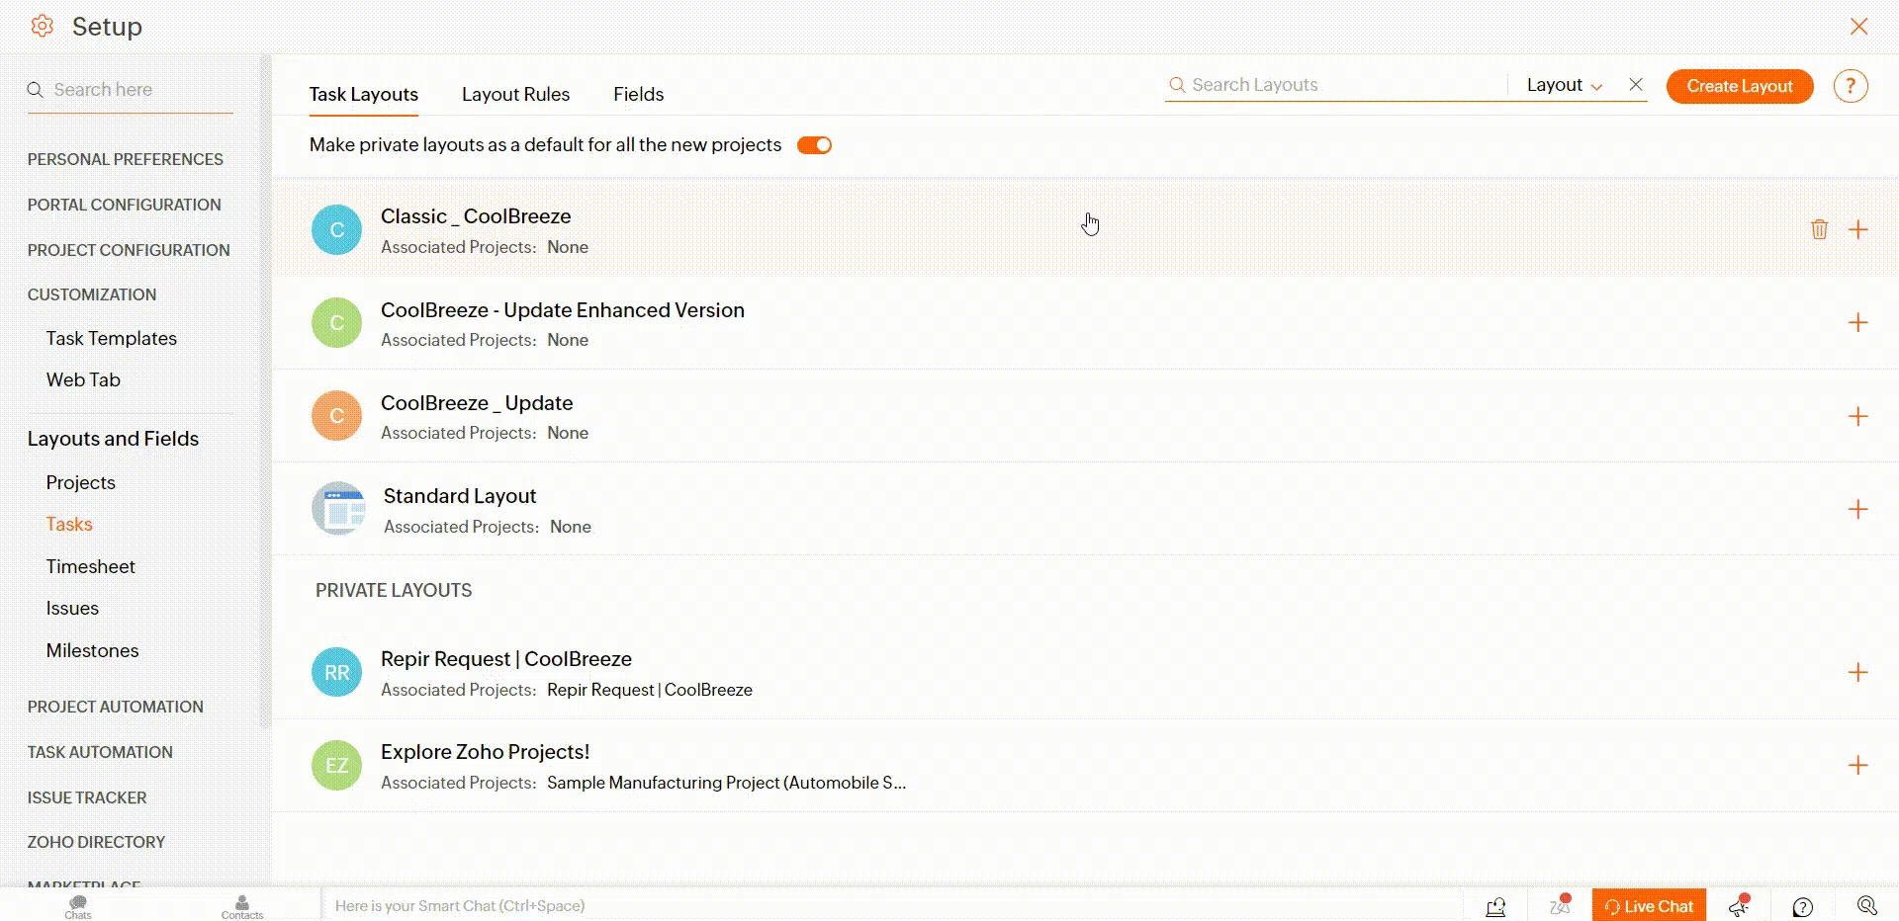
Task: Click plus icon for Explore Zoho Projects row
Action: tap(1857, 766)
